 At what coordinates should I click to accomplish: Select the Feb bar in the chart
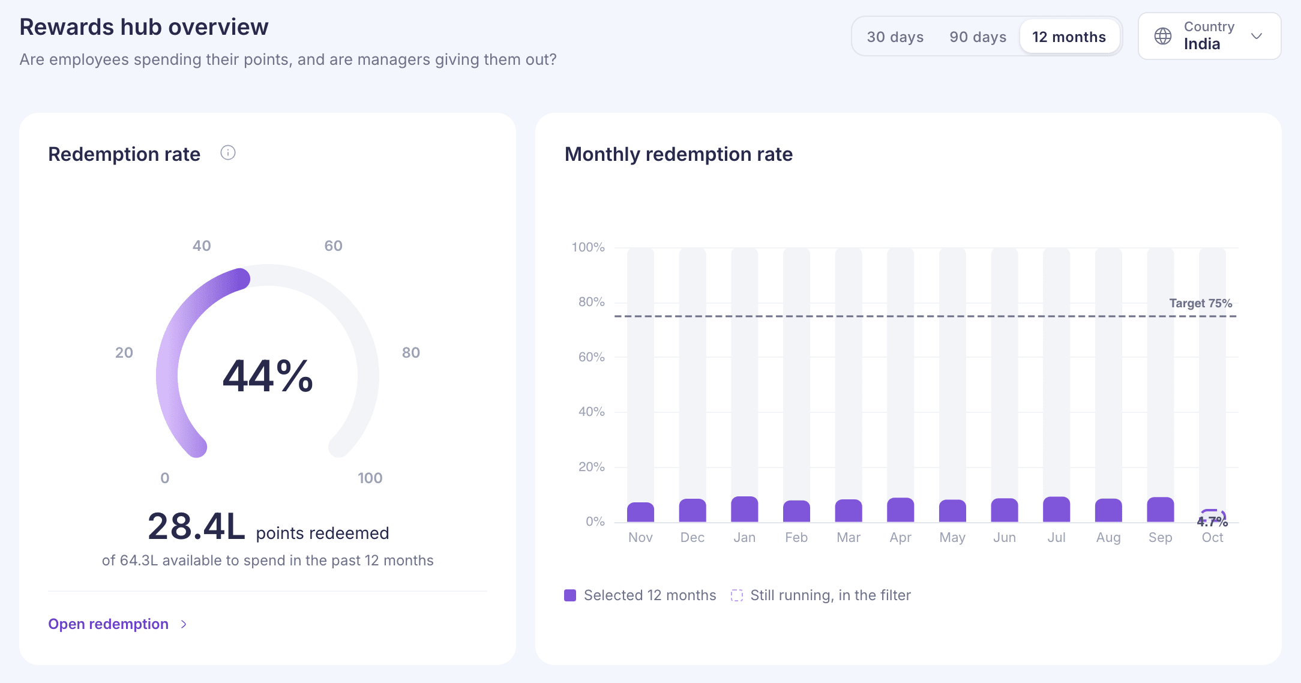coord(796,511)
